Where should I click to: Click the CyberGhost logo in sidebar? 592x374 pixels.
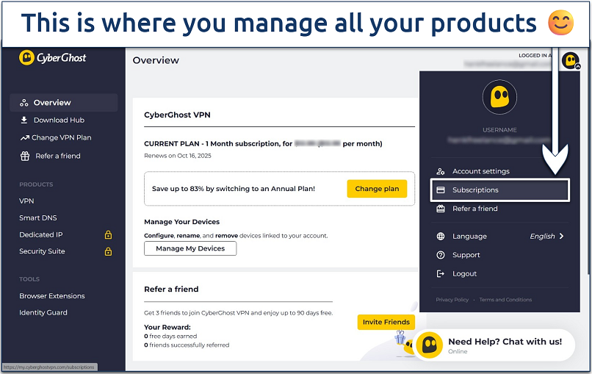tap(52, 58)
